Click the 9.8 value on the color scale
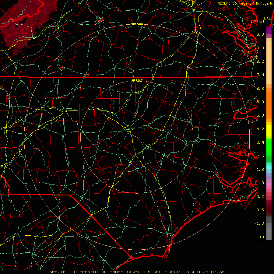 [260, 34]
